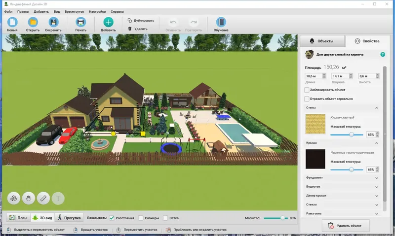The height and width of the screenshot is (236, 395).
Task: Click the dark brown roof texture swatch
Action: pyautogui.click(x=316, y=159)
